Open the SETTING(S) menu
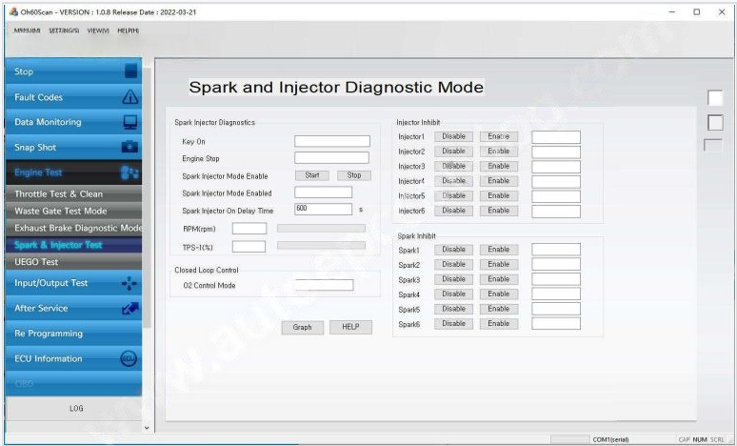737x446 pixels. pyautogui.click(x=65, y=30)
